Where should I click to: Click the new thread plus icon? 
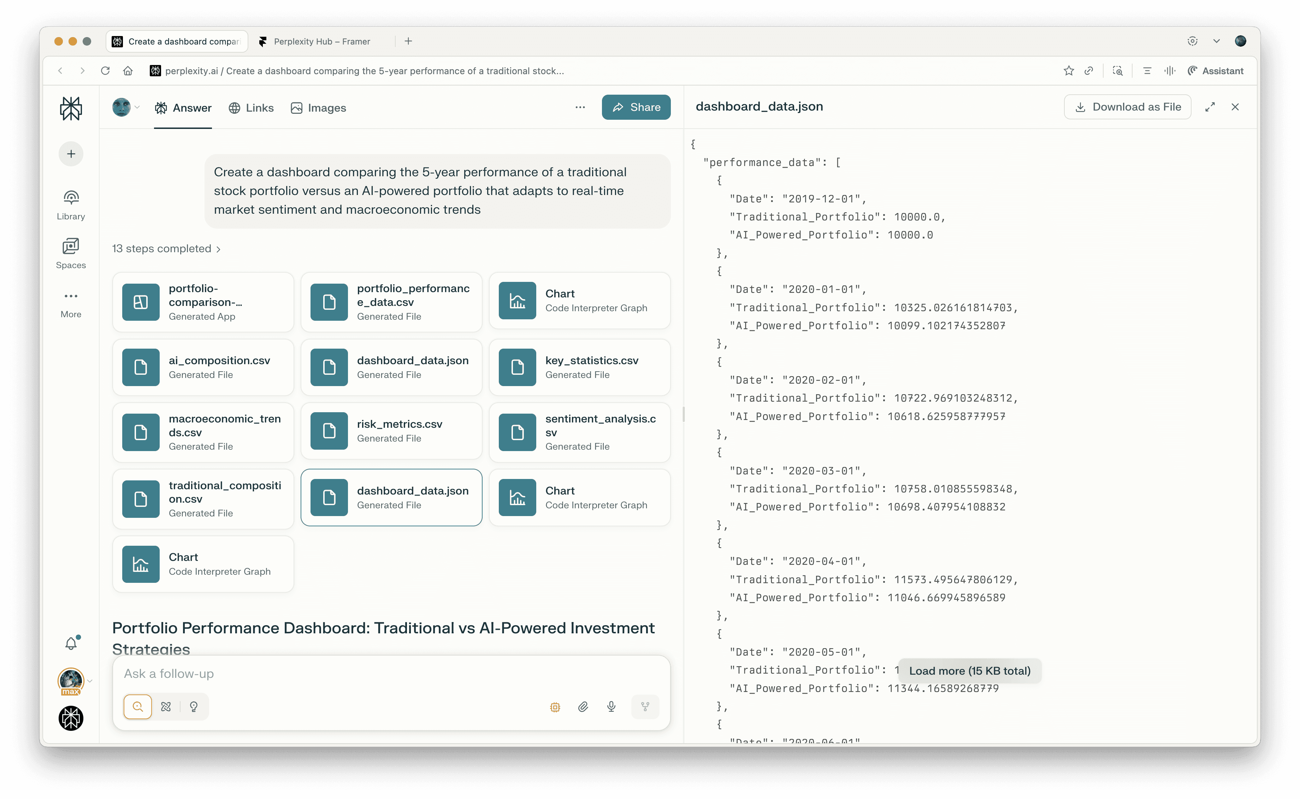coord(71,154)
